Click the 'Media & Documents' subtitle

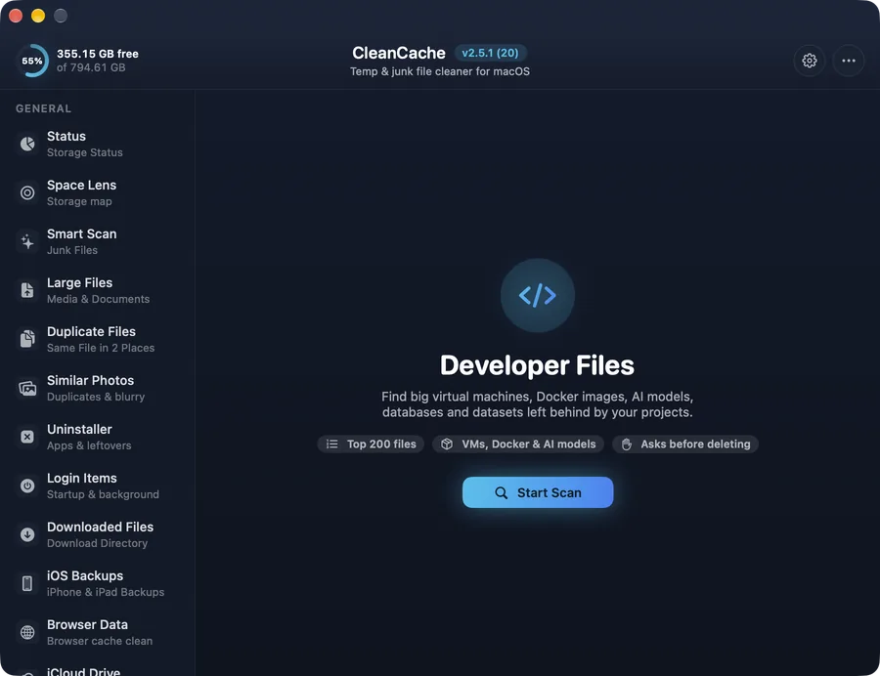point(98,299)
